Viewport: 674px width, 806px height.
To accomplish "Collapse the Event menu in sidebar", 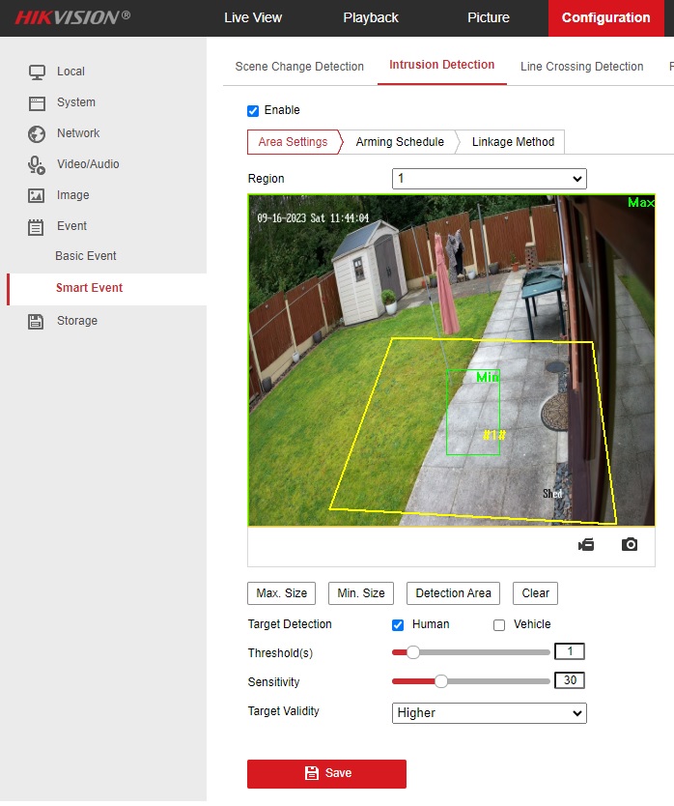I will pyautogui.click(x=71, y=226).
